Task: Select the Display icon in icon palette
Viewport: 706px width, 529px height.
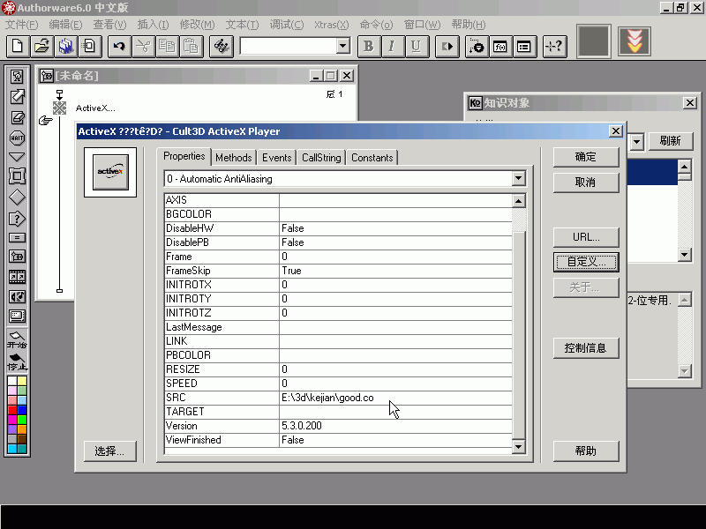Action: 17,77
